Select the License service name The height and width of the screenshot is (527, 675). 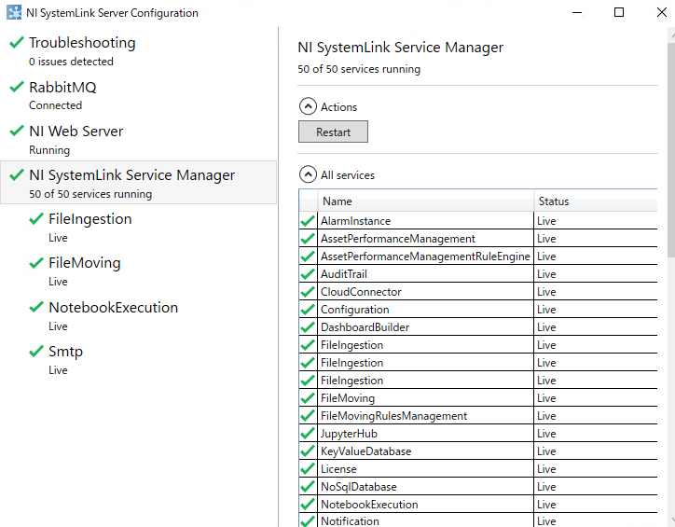click(x=338, y=469)
